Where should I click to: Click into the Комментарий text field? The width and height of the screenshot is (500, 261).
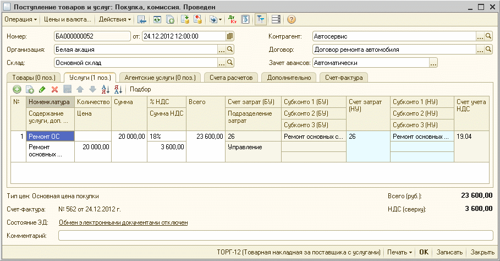(x=275, y=236)
